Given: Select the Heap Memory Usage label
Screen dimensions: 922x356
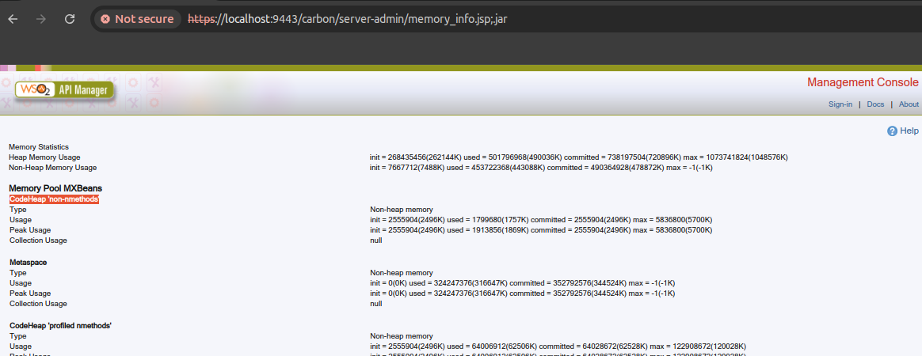Looking at the screenshot, I should click(x=44, y=157).
